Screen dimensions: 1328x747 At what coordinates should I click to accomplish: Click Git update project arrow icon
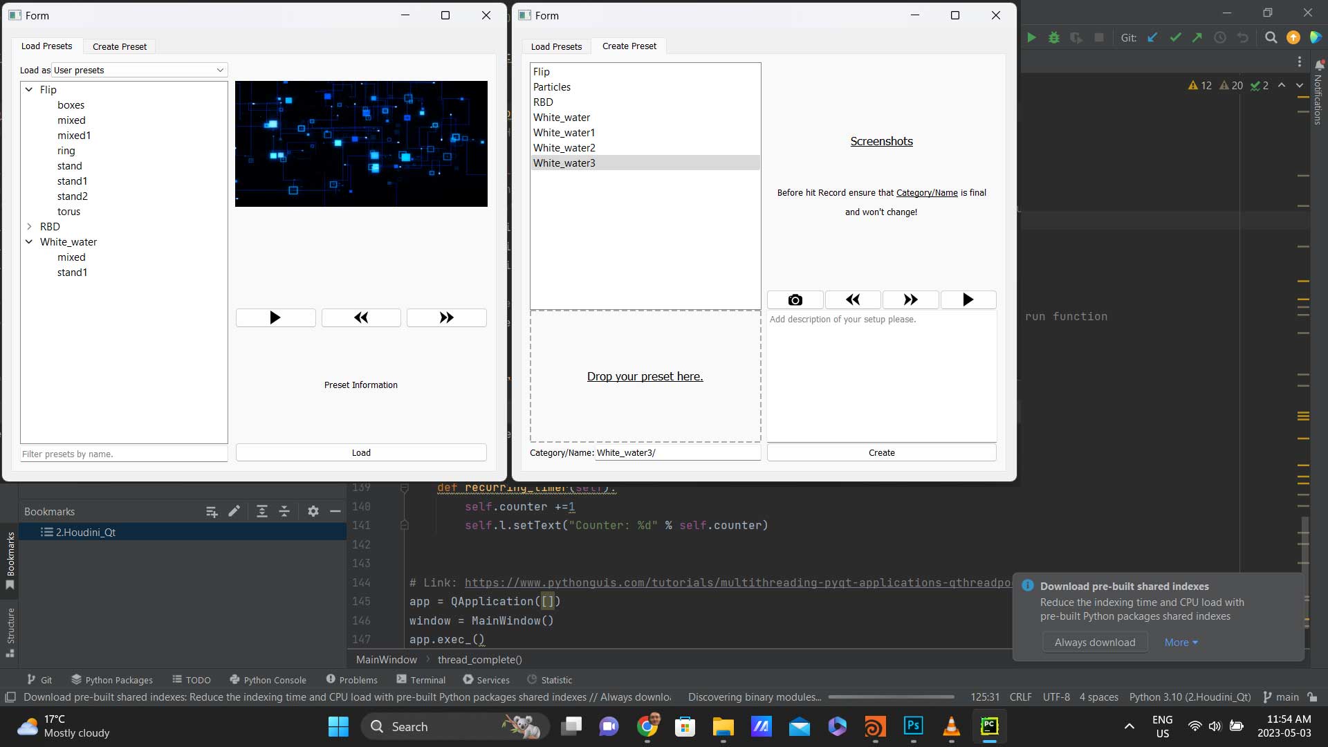point(1152,37)
